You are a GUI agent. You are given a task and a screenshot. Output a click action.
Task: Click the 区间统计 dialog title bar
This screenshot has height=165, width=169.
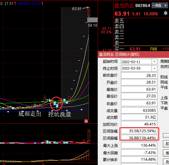133,54
